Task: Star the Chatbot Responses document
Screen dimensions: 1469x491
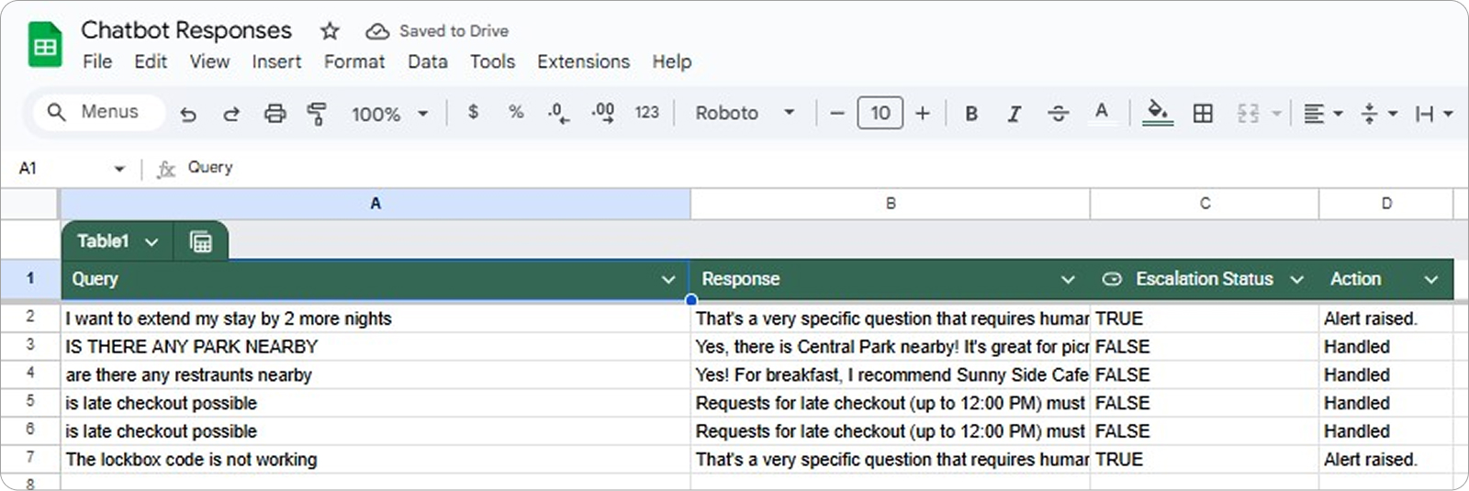Action: tap(330, 31)
